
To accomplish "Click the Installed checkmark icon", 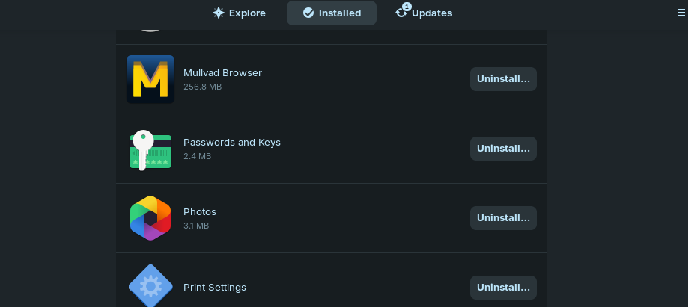I will [x=308, y=13].
